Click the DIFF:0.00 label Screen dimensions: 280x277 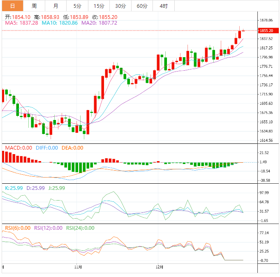point(46,148)
